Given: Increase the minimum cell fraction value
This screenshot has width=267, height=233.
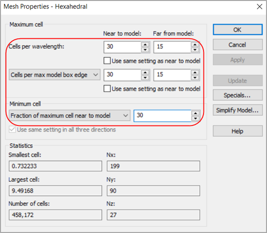Looking at the screenshot, I should [x=195, y=113].
